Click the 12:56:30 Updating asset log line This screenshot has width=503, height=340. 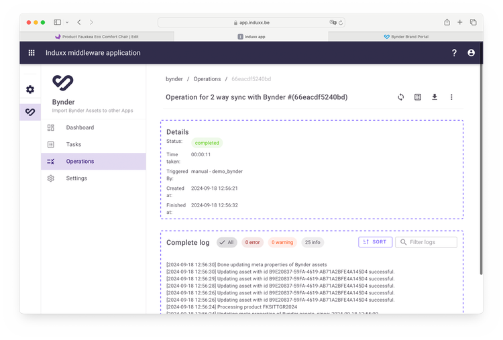(280, 272)
